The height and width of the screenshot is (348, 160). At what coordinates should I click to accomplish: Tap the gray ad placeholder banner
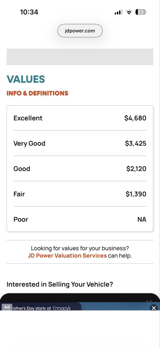pos(80,57)
